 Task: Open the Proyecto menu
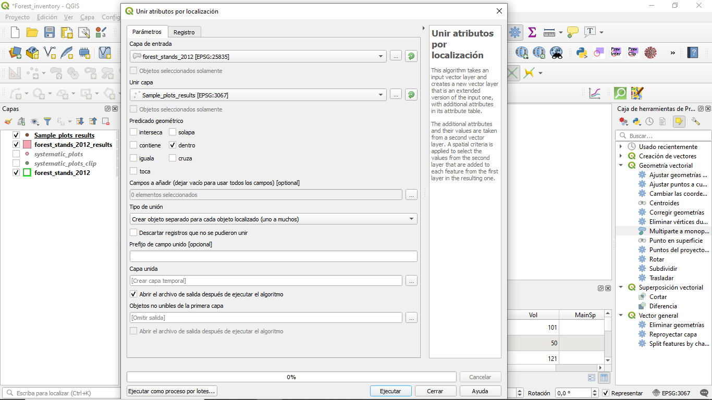pos(17,17)
